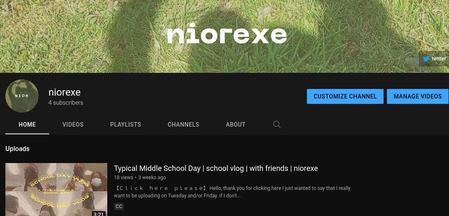Click the 4 subscribers count text
This screenshot has height=216, width=449.
pos(66,103)
